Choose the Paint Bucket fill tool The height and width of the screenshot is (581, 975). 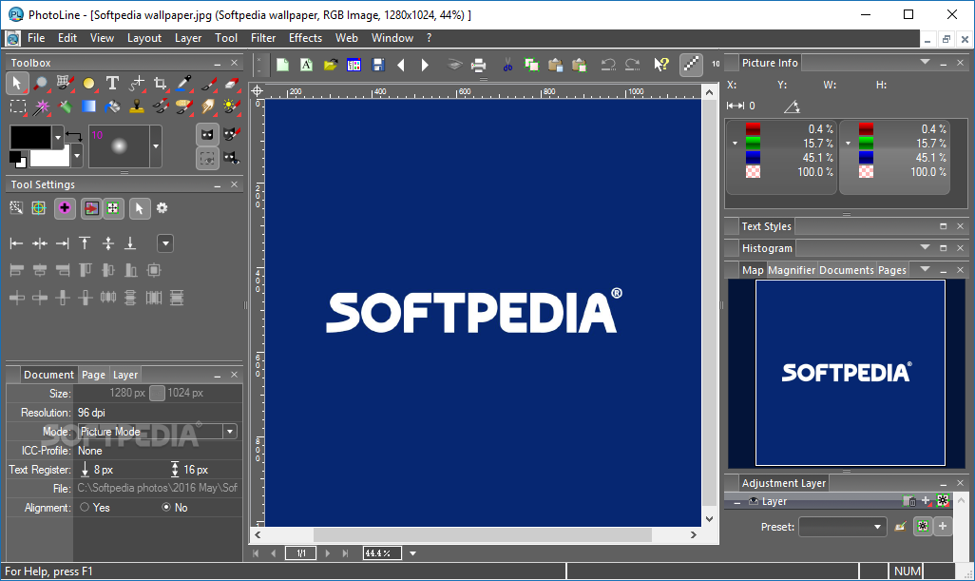(x=112, y=107)
